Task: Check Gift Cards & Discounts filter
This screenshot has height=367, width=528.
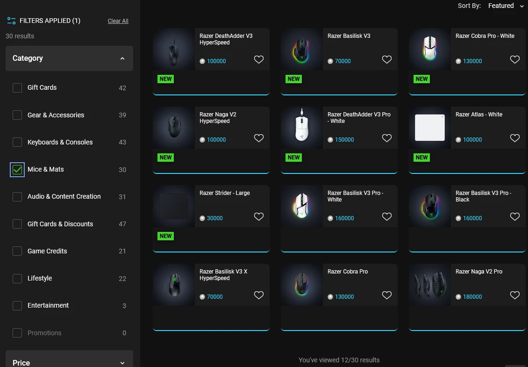Action: [x=17, y=224]
